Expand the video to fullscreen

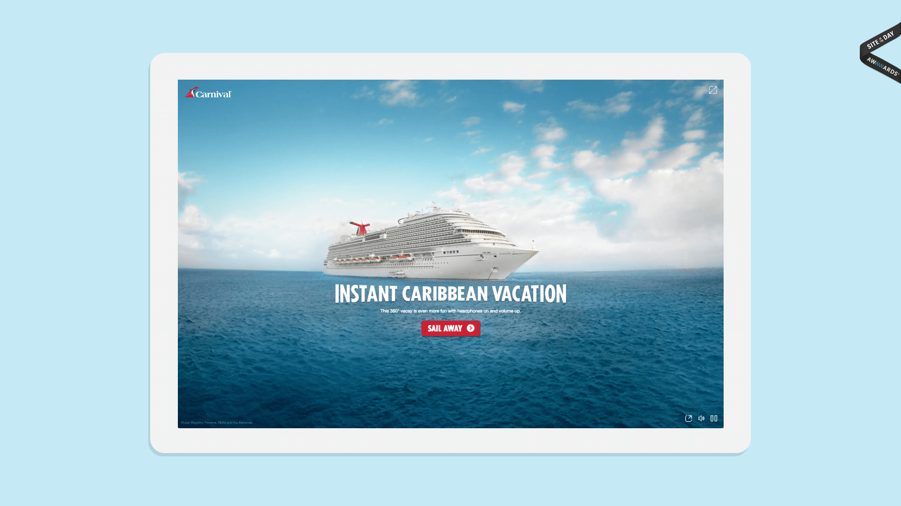tap(713, 90)
